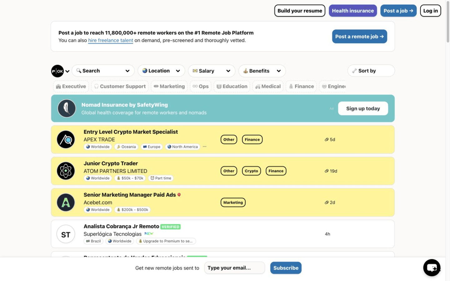Focus the Type your email input field
The width and height of the screenshot is (450, 281).
[x=234, y=268]
